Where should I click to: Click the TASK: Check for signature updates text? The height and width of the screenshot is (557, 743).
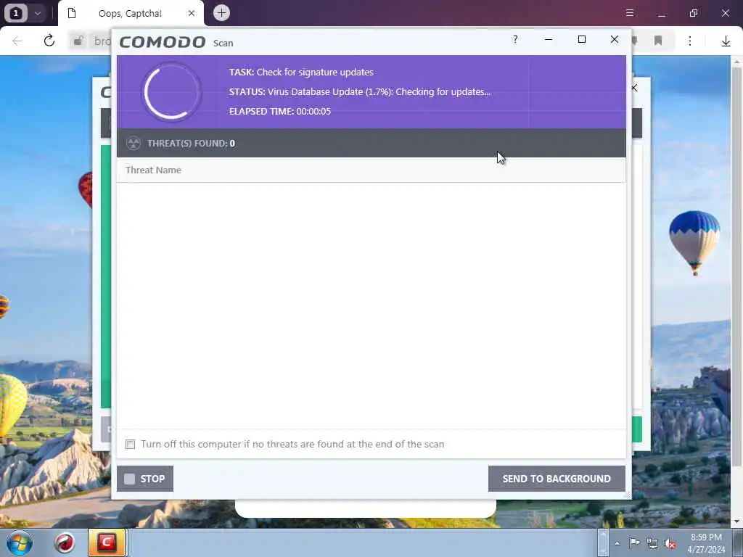pyautogui.click(x=301, y=72)
